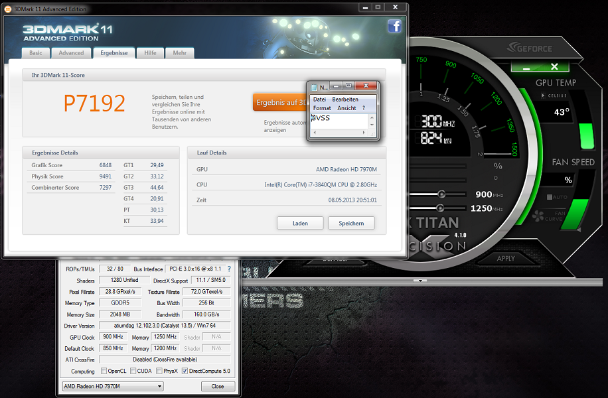This screenshot has width=608, height=398.
Task: Enable the CUDA checkbox in GPU-Z
Action: (133, 371)
